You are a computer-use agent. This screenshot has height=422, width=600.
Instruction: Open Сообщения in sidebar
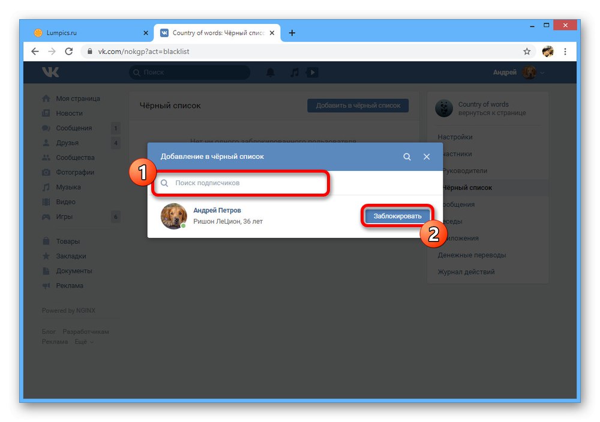[74, 128]
